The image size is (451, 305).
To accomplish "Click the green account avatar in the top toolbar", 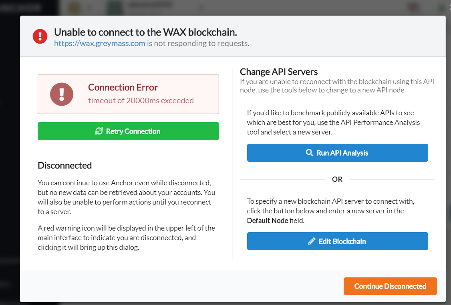I will coord(115,8).
